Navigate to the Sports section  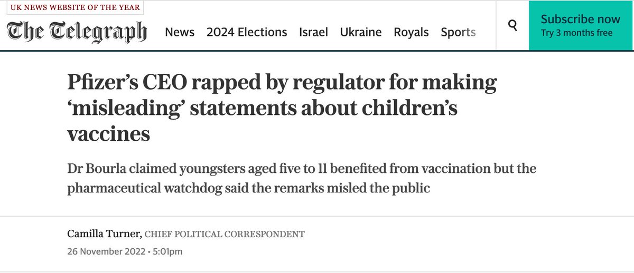click(x=458, y=32)
